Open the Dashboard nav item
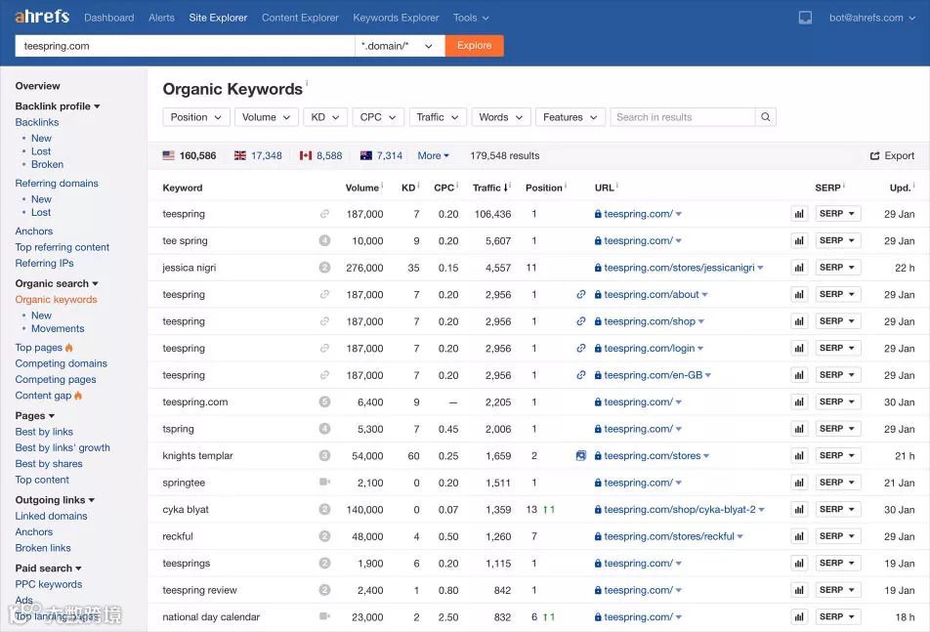This screenshot has width=930, height=632. point(109,18)
